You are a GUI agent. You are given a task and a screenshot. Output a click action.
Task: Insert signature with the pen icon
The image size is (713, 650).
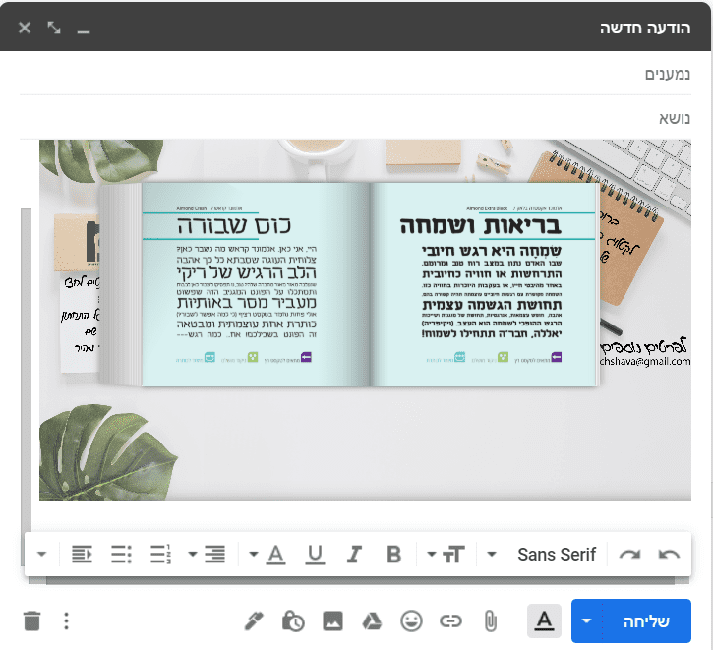point(254,621)
